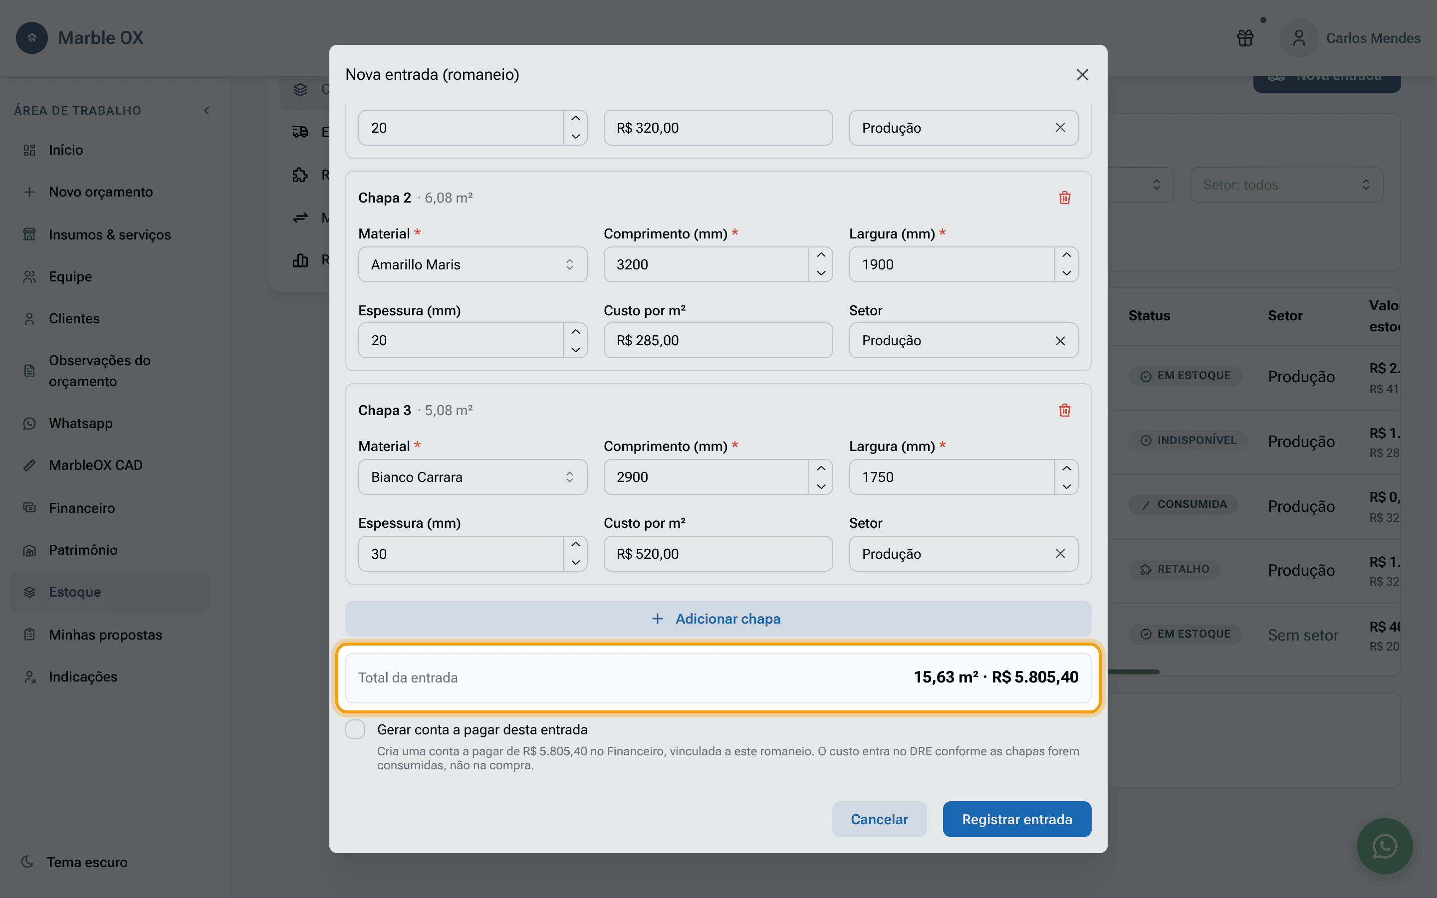Increase Comprimento of Chapa 3
The image size is (1437, 898).
pos(821,468)
